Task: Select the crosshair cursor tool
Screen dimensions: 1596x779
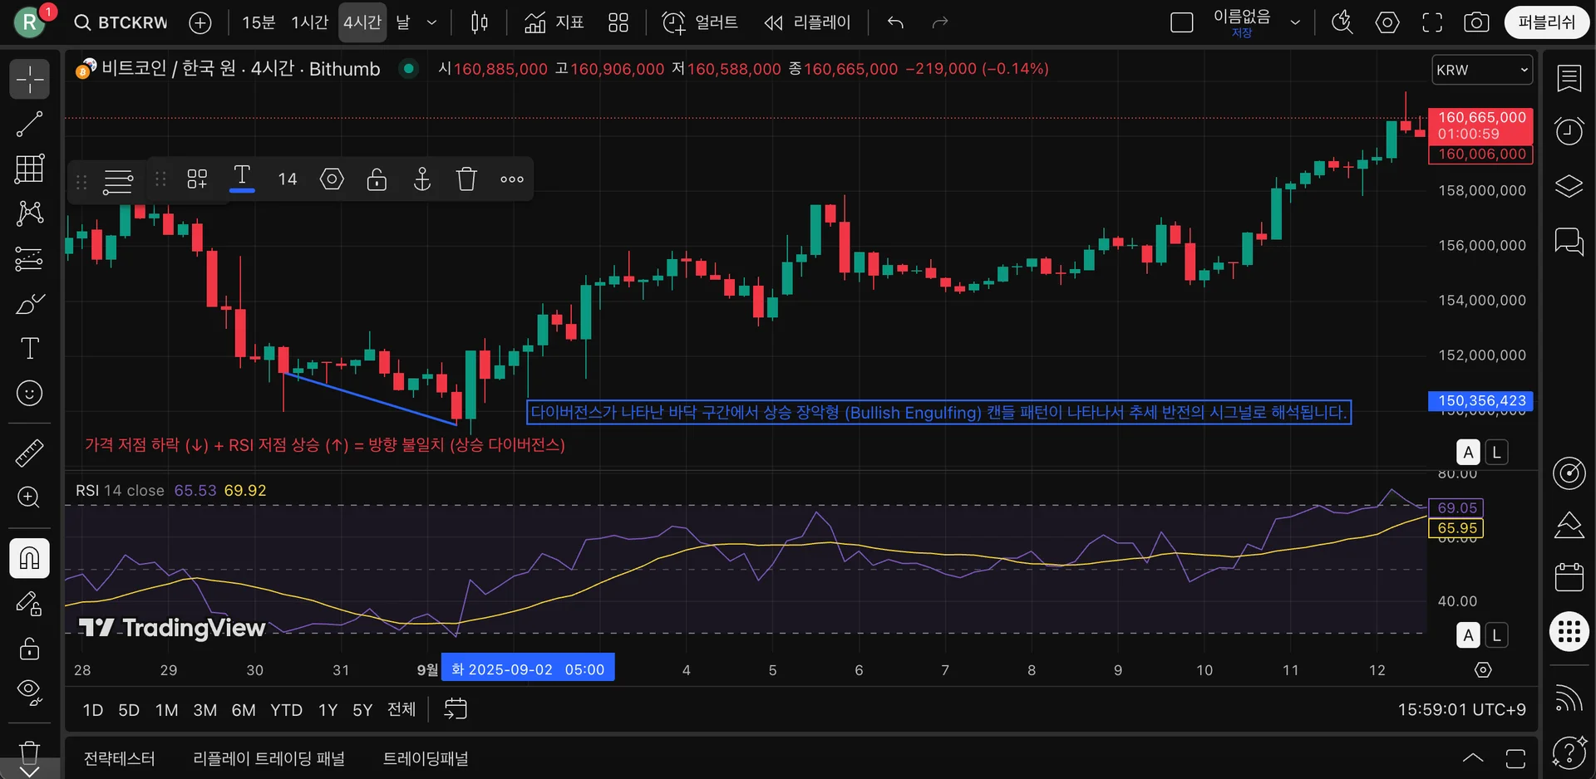Action: pos(30,80)
